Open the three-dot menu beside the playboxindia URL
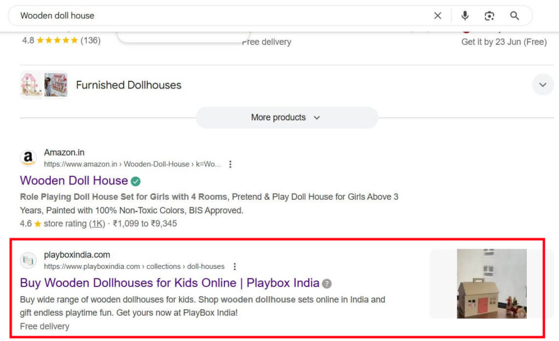Image resolution: width=559 pixels, height=341 pixels. pyautogui.click(x=235, y=267)
